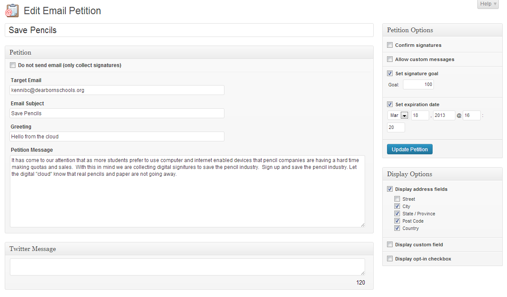Viewport: 507px width, 297px height.
Task: Enable "Display custom field"
Action: [390, 244]
